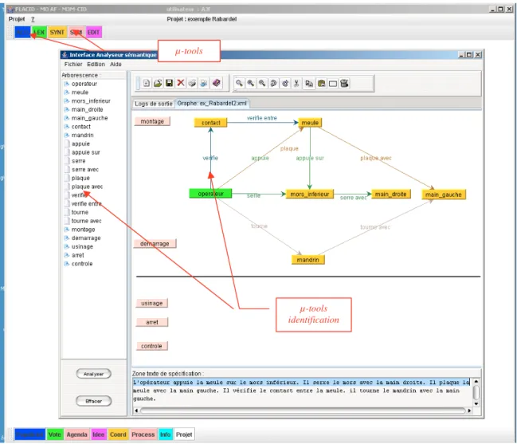The width and height of the screenshot is (517, 444).
Task: Click the first magnifier zoom icon
Action: (239, 84)
